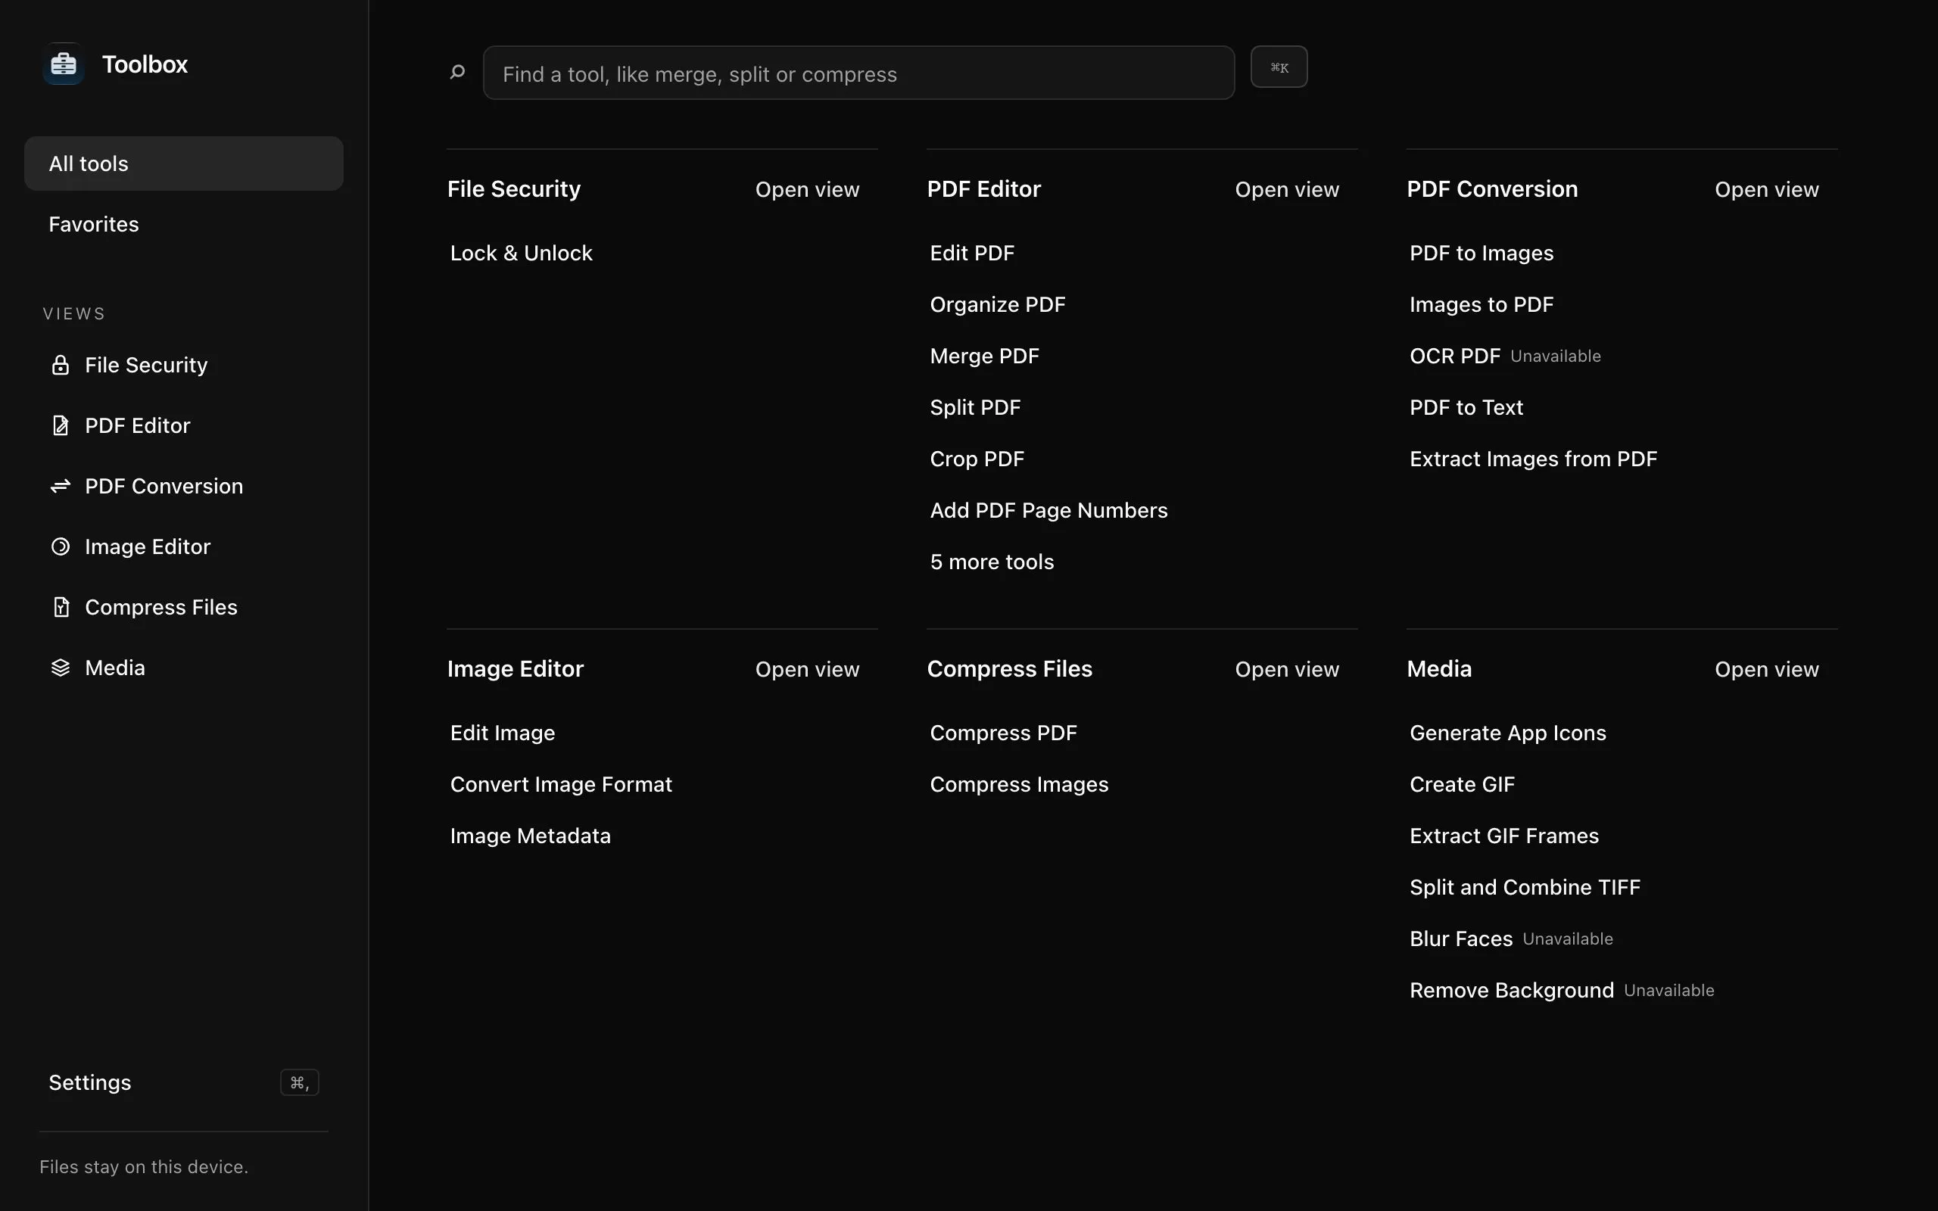Focus the Find a tool search field
This screenshot has width=1938, height=1211.
point(858,73)
